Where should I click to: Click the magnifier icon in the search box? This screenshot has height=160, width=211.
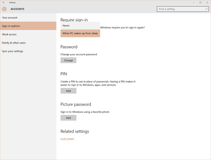click(x=206, y=9)
